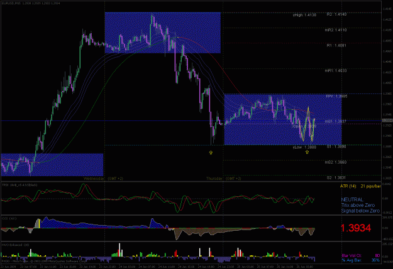This screenshot has width=393, height=269.
Task: Click the yHigh : 1.4138 label
Action: (x=304, y=15)
